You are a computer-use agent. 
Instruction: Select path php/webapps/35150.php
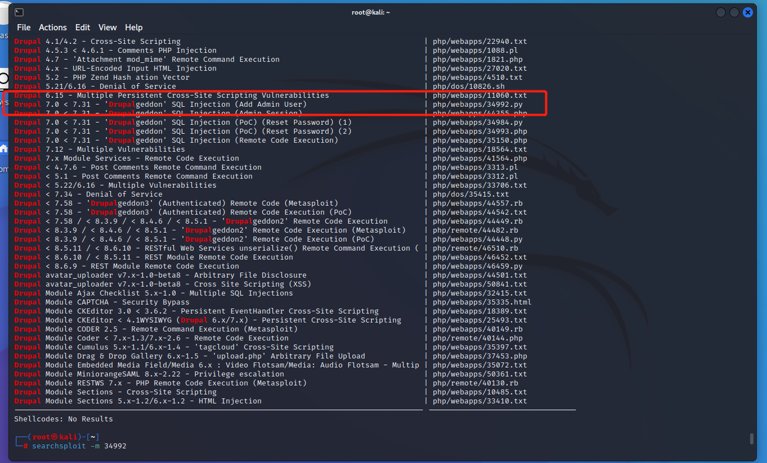click(480, 140)
